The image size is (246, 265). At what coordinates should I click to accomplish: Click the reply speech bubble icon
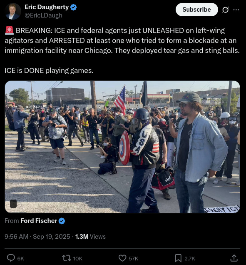pyautogui.click(x=11, y=258)
